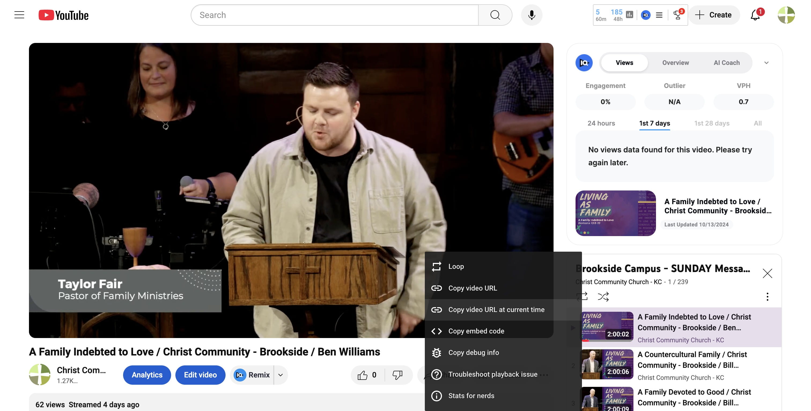Select the 24 hours range
The width and height of the screenshot is (811, 411).
coord(601,123)
